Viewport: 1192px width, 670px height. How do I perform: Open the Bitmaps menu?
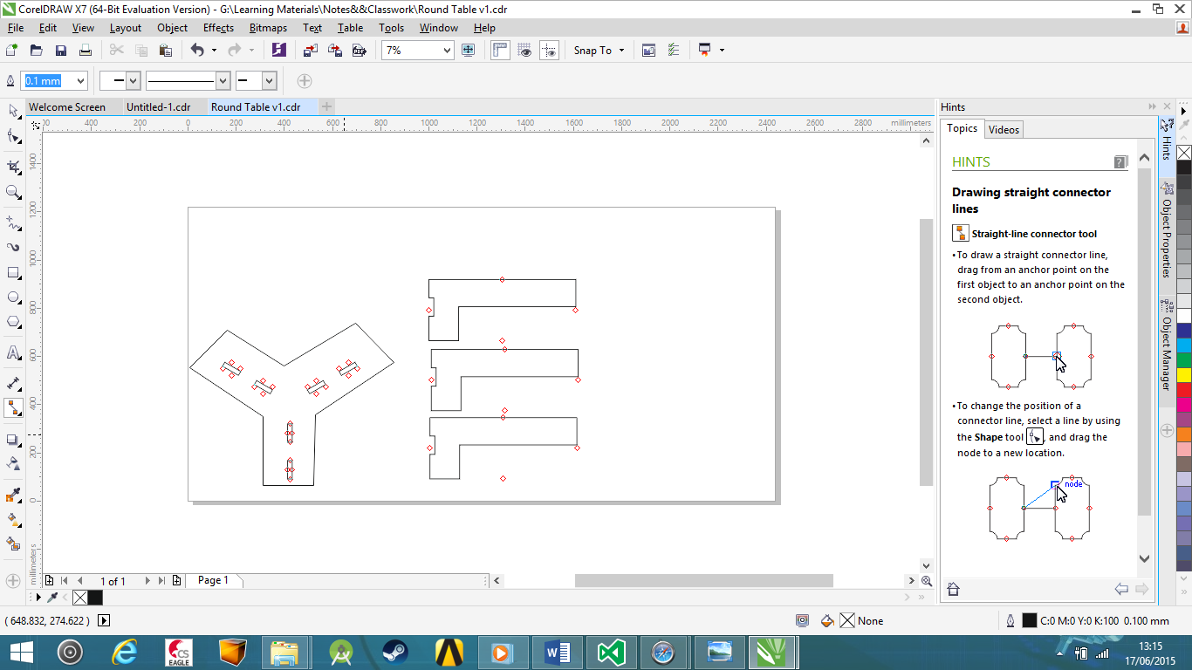268,28
